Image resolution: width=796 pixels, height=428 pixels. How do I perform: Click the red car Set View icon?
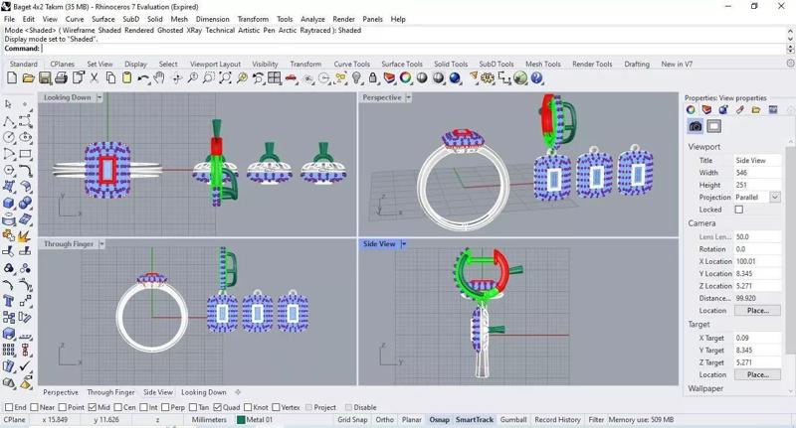click(291, 78)
